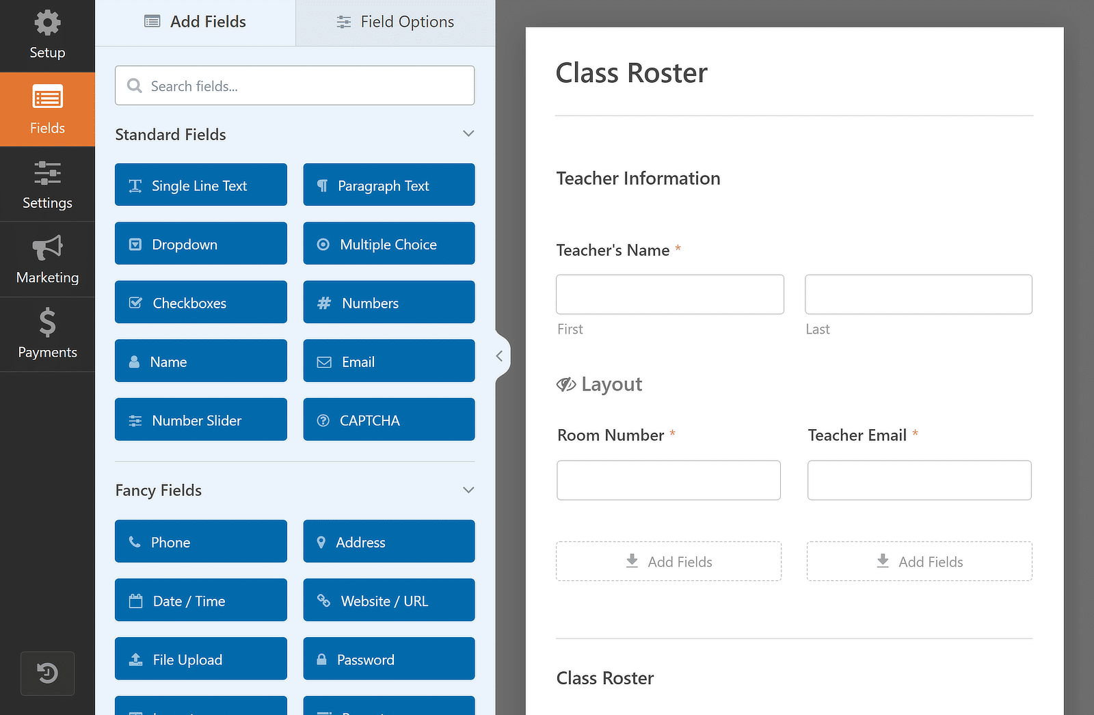Collapse the Fancy Fields section

(x=468, y=489)
